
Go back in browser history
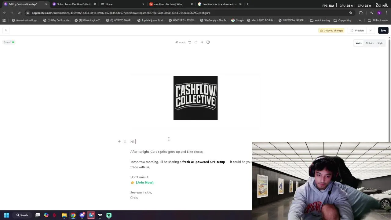coord(4,13)
